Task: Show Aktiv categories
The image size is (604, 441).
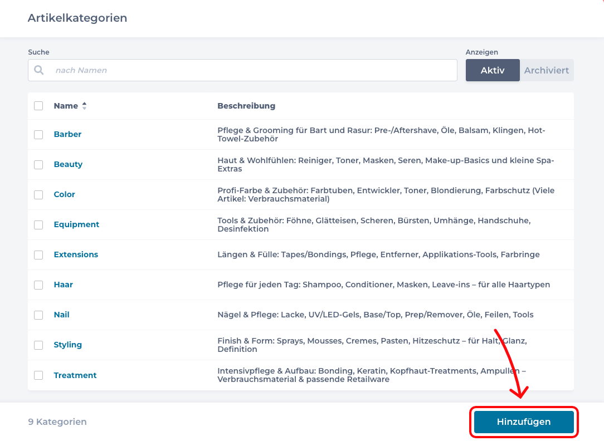Action: tap(493, 70)
